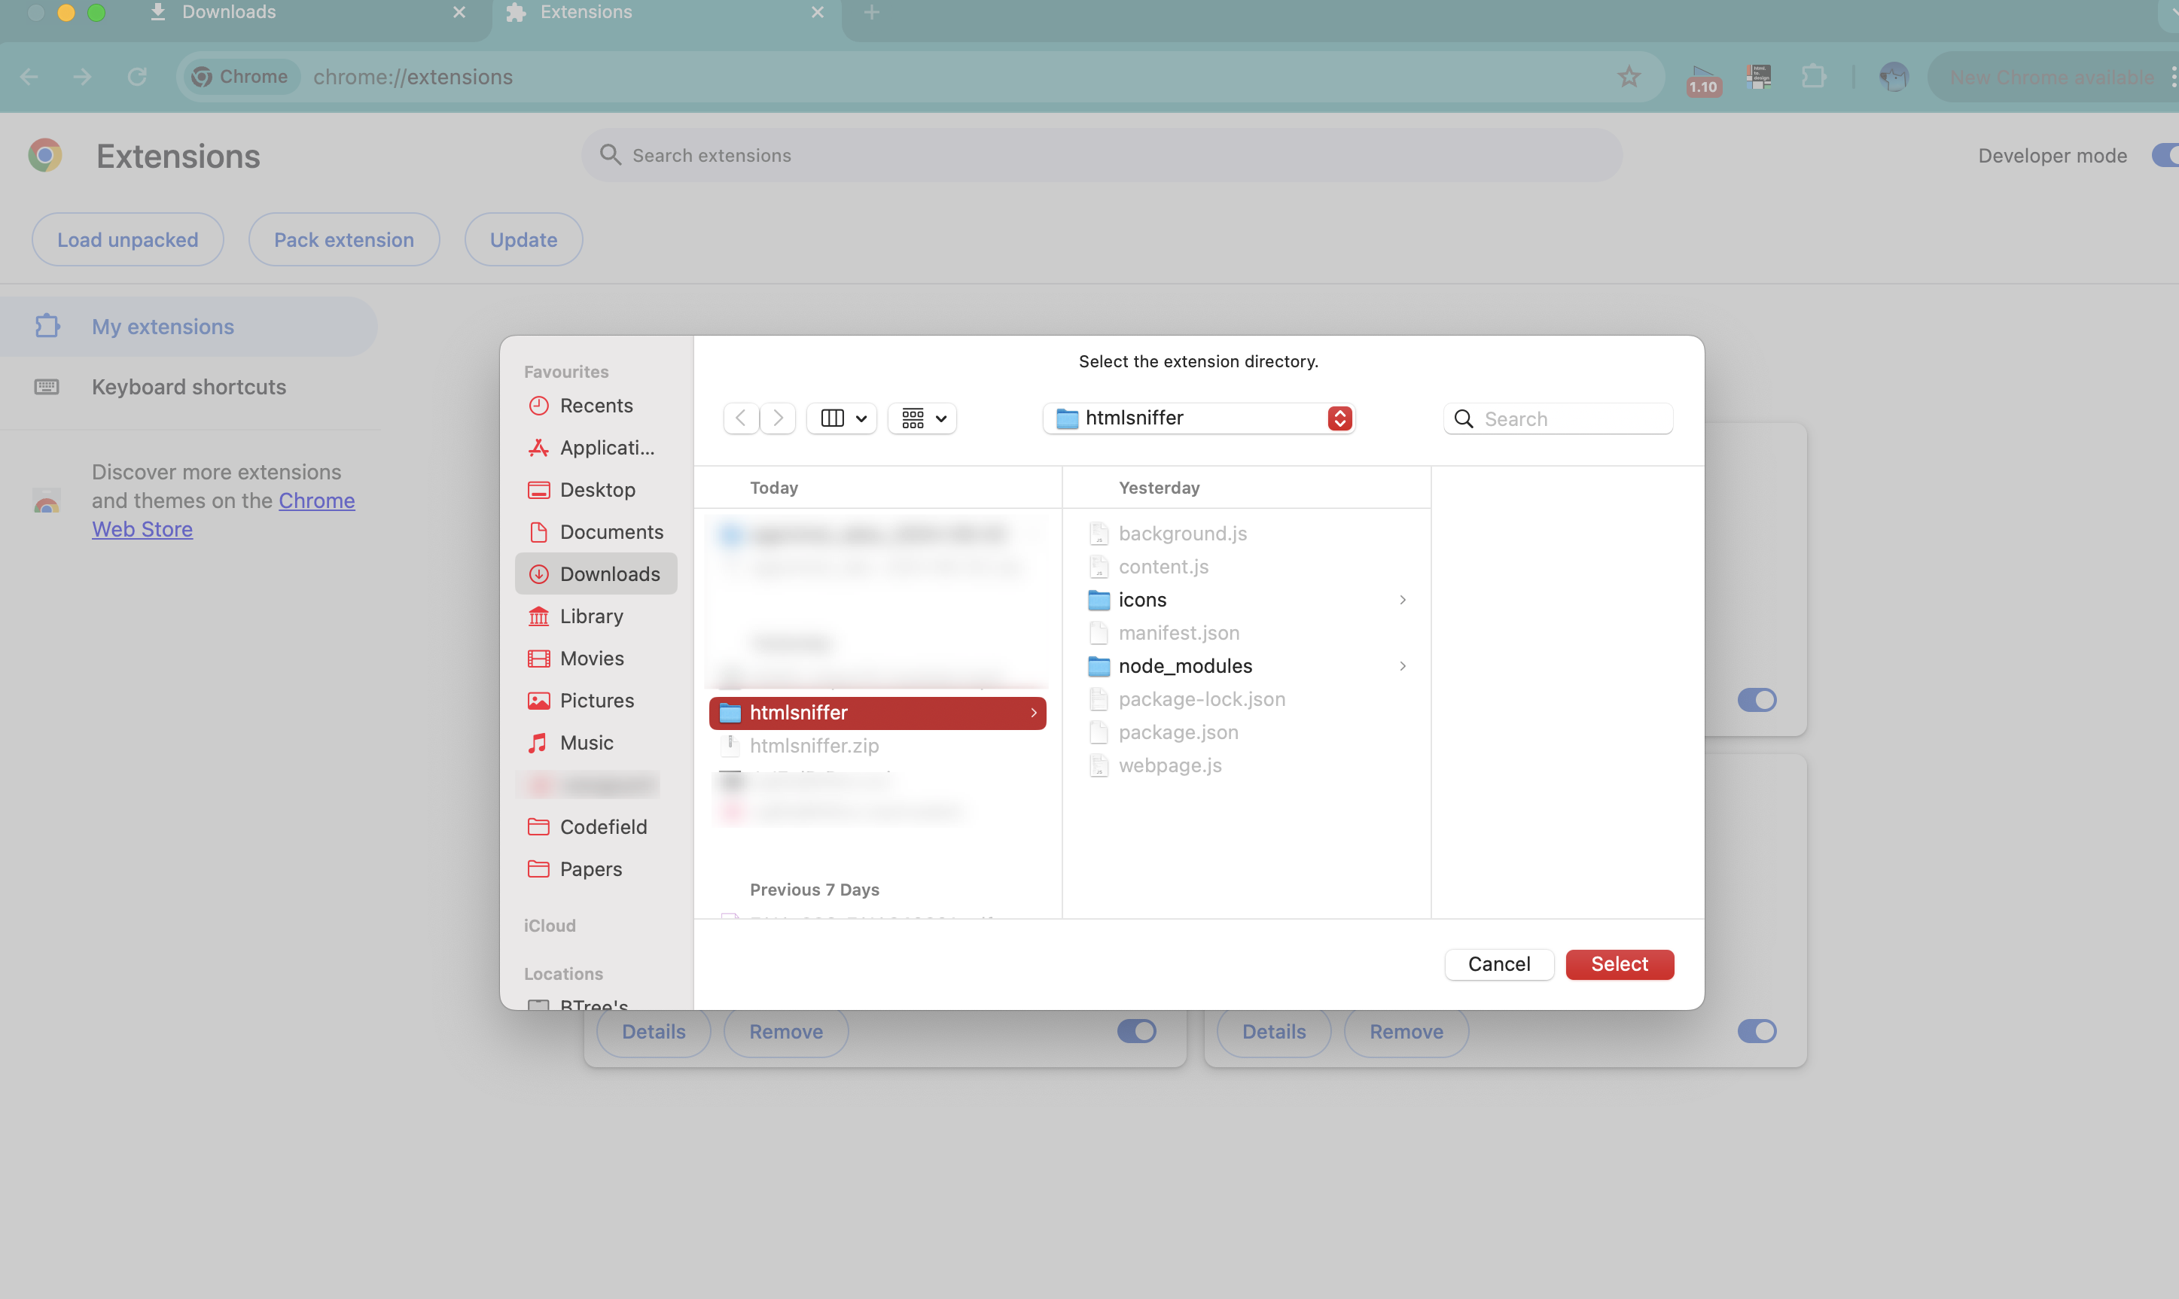The width and height of the screenshot is (2179, 1299).
Task: Disable the bottom right extension toggle
Action: click(x=1756, y=1031)
